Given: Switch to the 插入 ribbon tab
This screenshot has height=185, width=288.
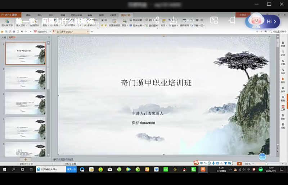Looking at the screenshot, I should pyautogui.click(x=40, y=15).
